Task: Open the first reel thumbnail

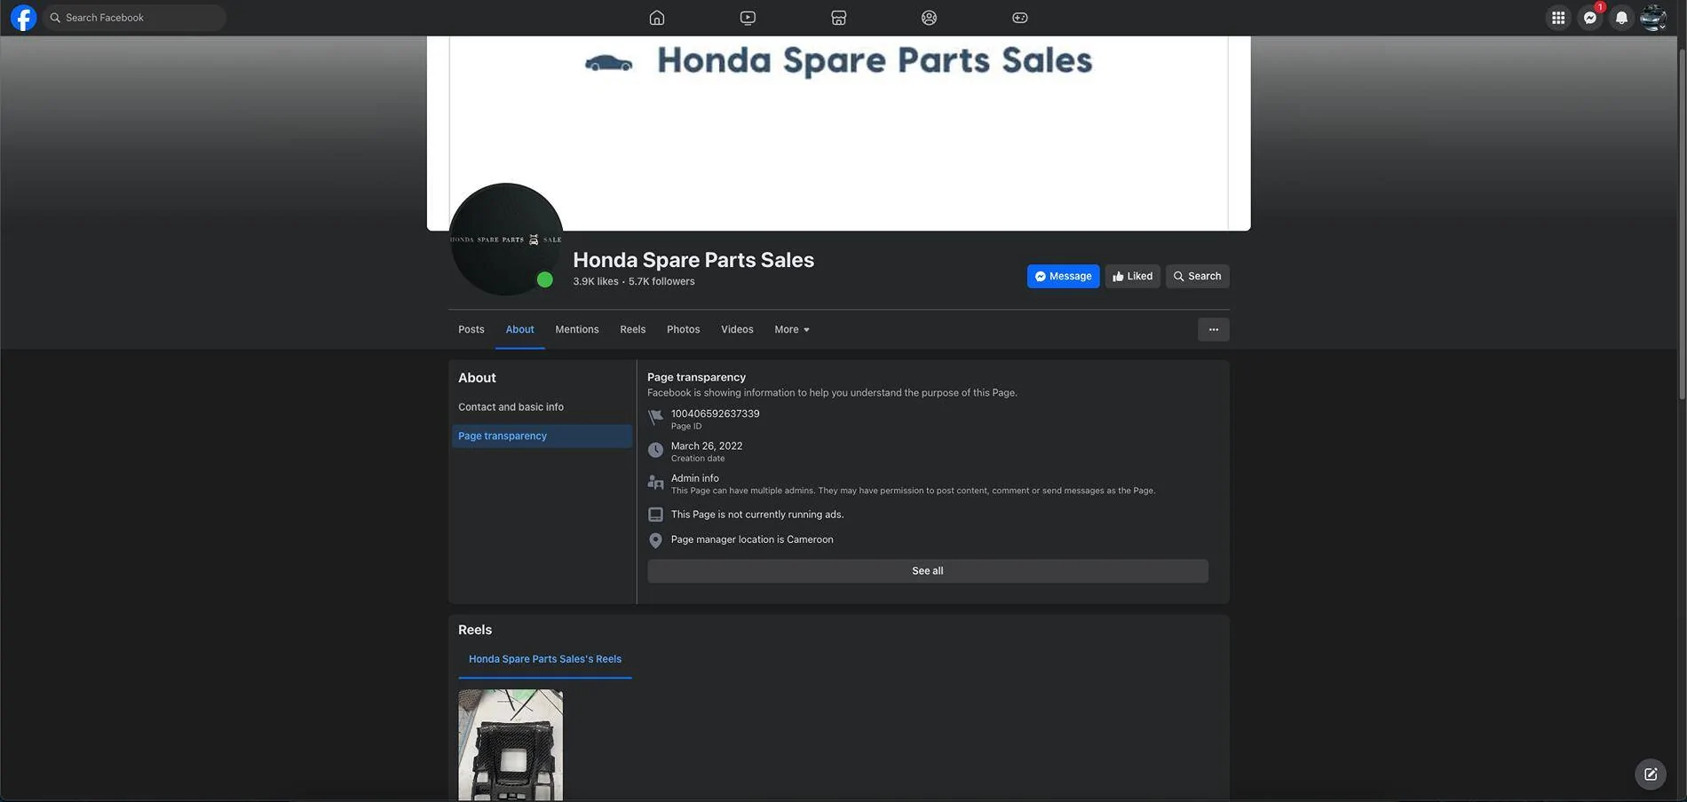Action: 510,745
